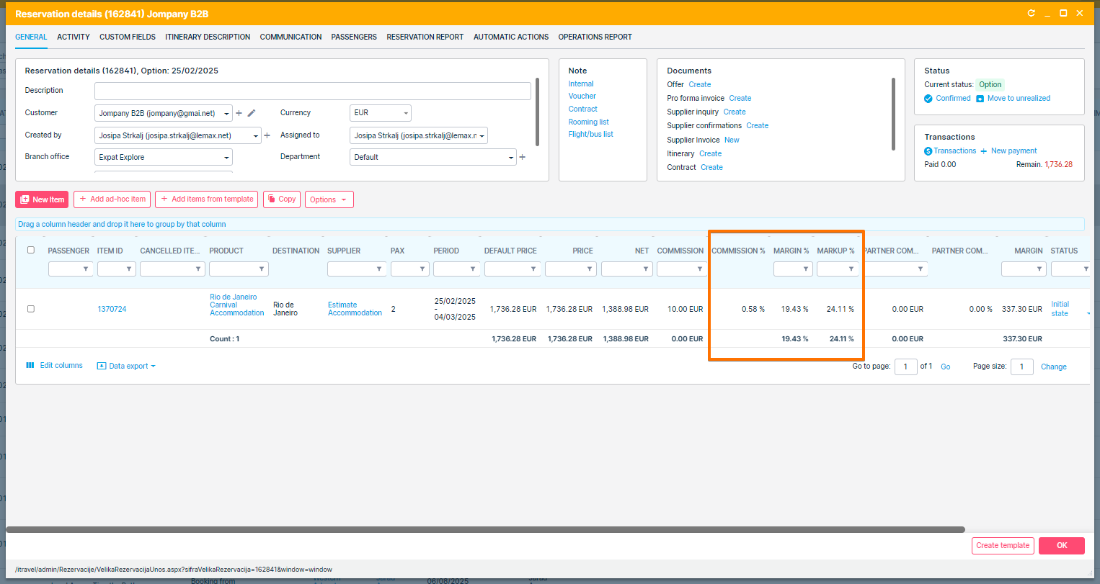Expand the Branch office Expat Explore dropdown

coord(226,157)
